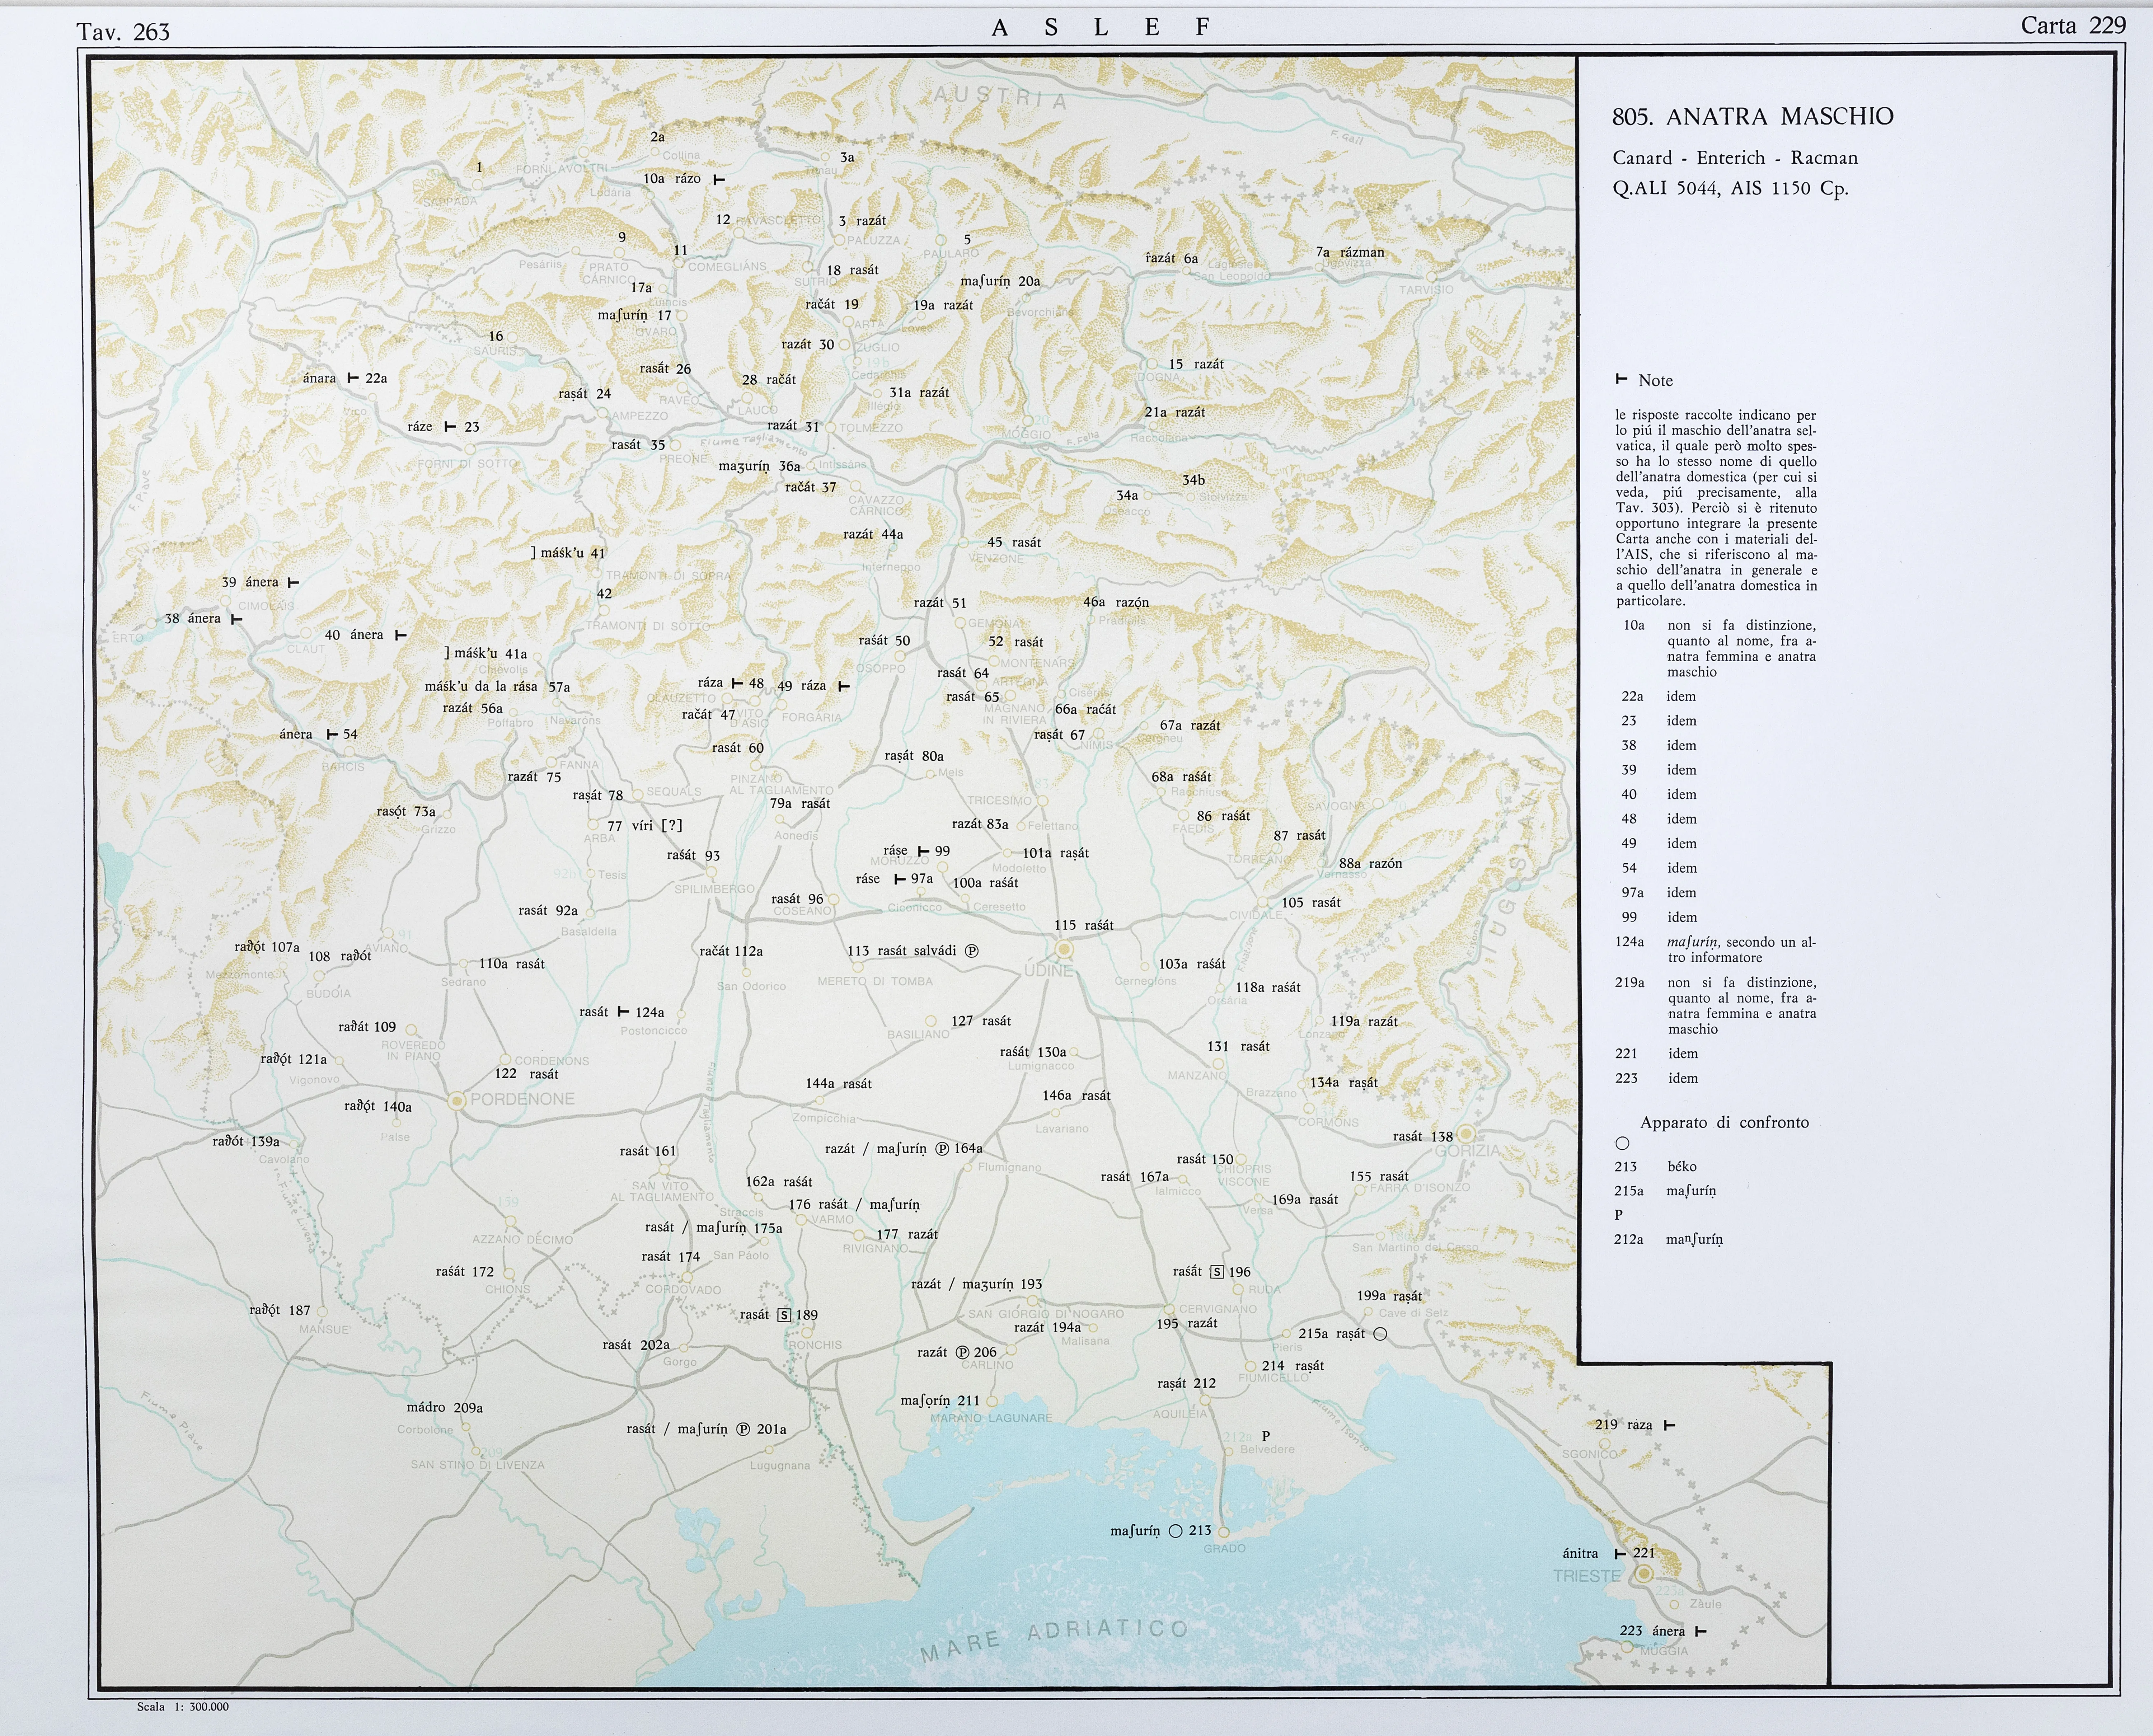
Task: Click the circle symbol next to 213 Grado
Action: click(x=1175, y=1531)
